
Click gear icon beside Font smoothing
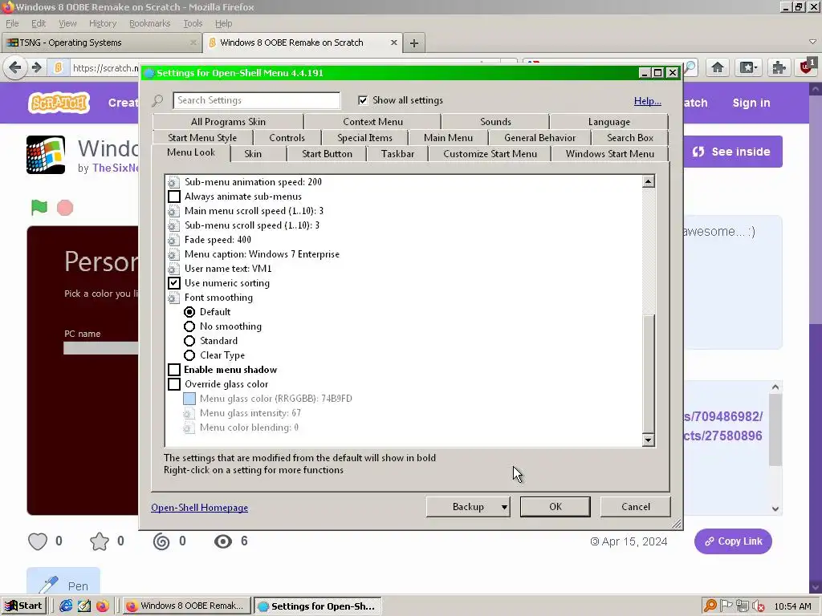[x=173, y=298]
